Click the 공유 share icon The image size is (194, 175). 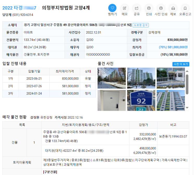[137, 8]
